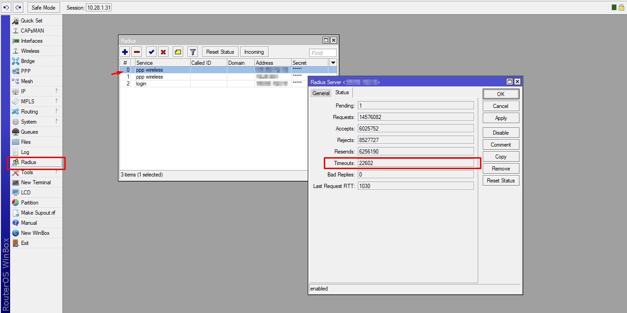Screen dimensions: 627x313
Task: Click the padlock icon at top right
Action: 621,7
